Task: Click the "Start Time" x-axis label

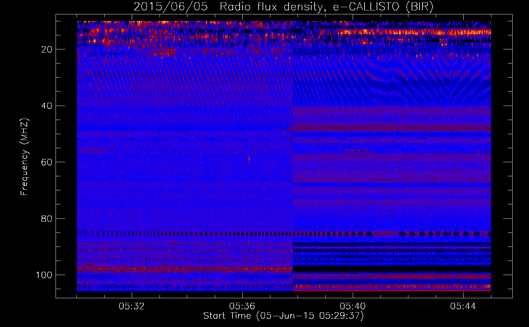Action: point(283,316)
